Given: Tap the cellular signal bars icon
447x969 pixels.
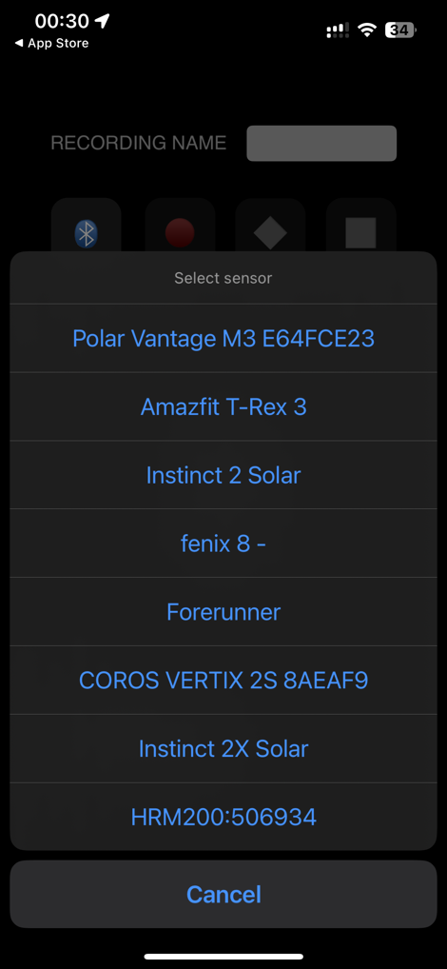Looking at the screenshot, I should click(338, 30).
